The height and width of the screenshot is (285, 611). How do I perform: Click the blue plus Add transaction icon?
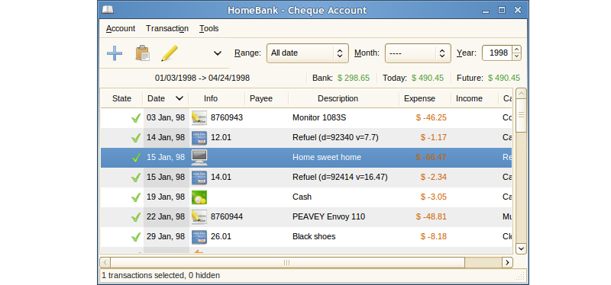point(115,53)
